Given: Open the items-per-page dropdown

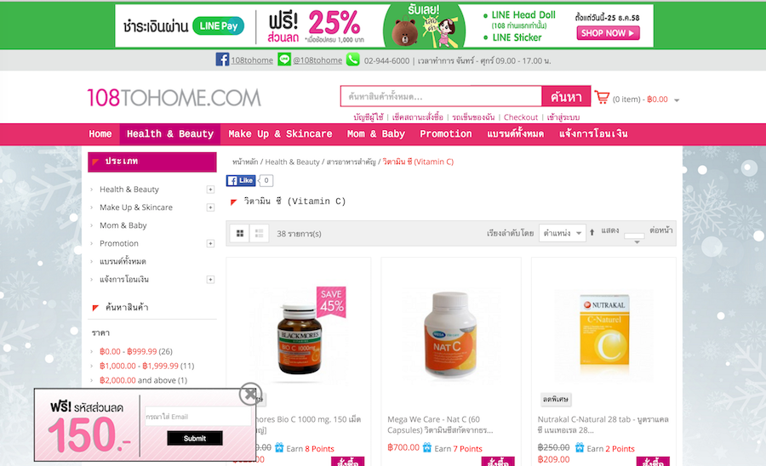Looking at the screenshot, I should coord(634,239).
